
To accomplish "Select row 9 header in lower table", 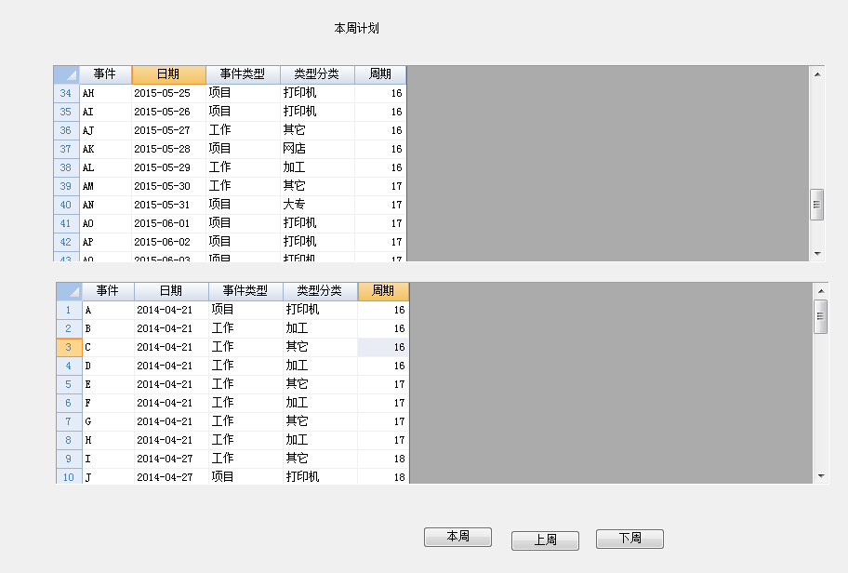I will click(69, 459).
